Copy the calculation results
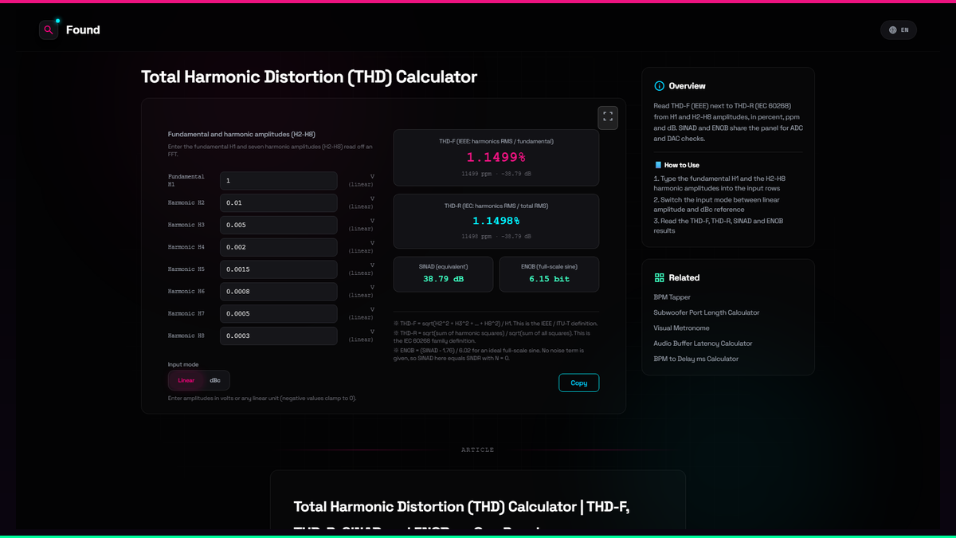The width and height of the screenshot is (956, 538). [x=579, y=383]
